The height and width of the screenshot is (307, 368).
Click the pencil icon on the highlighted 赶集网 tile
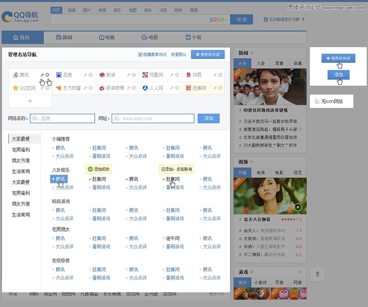tap(215, 88)
